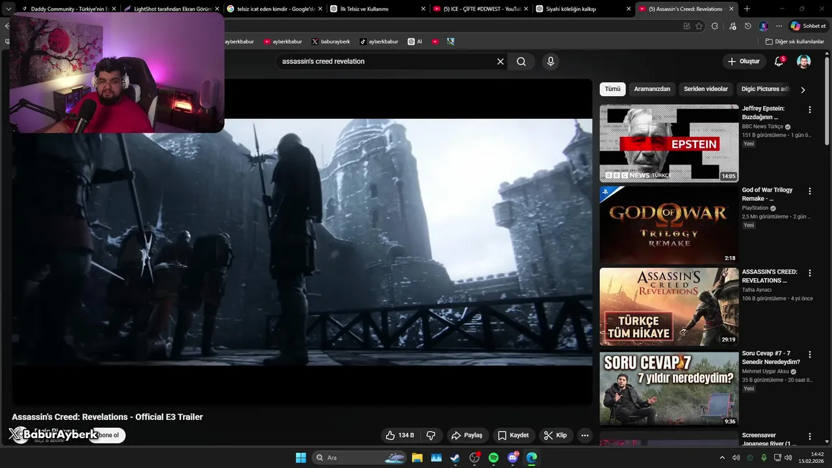Share the video with Paylaş
The height and width of the screenshot is (468, 832).
coord(467,435)
